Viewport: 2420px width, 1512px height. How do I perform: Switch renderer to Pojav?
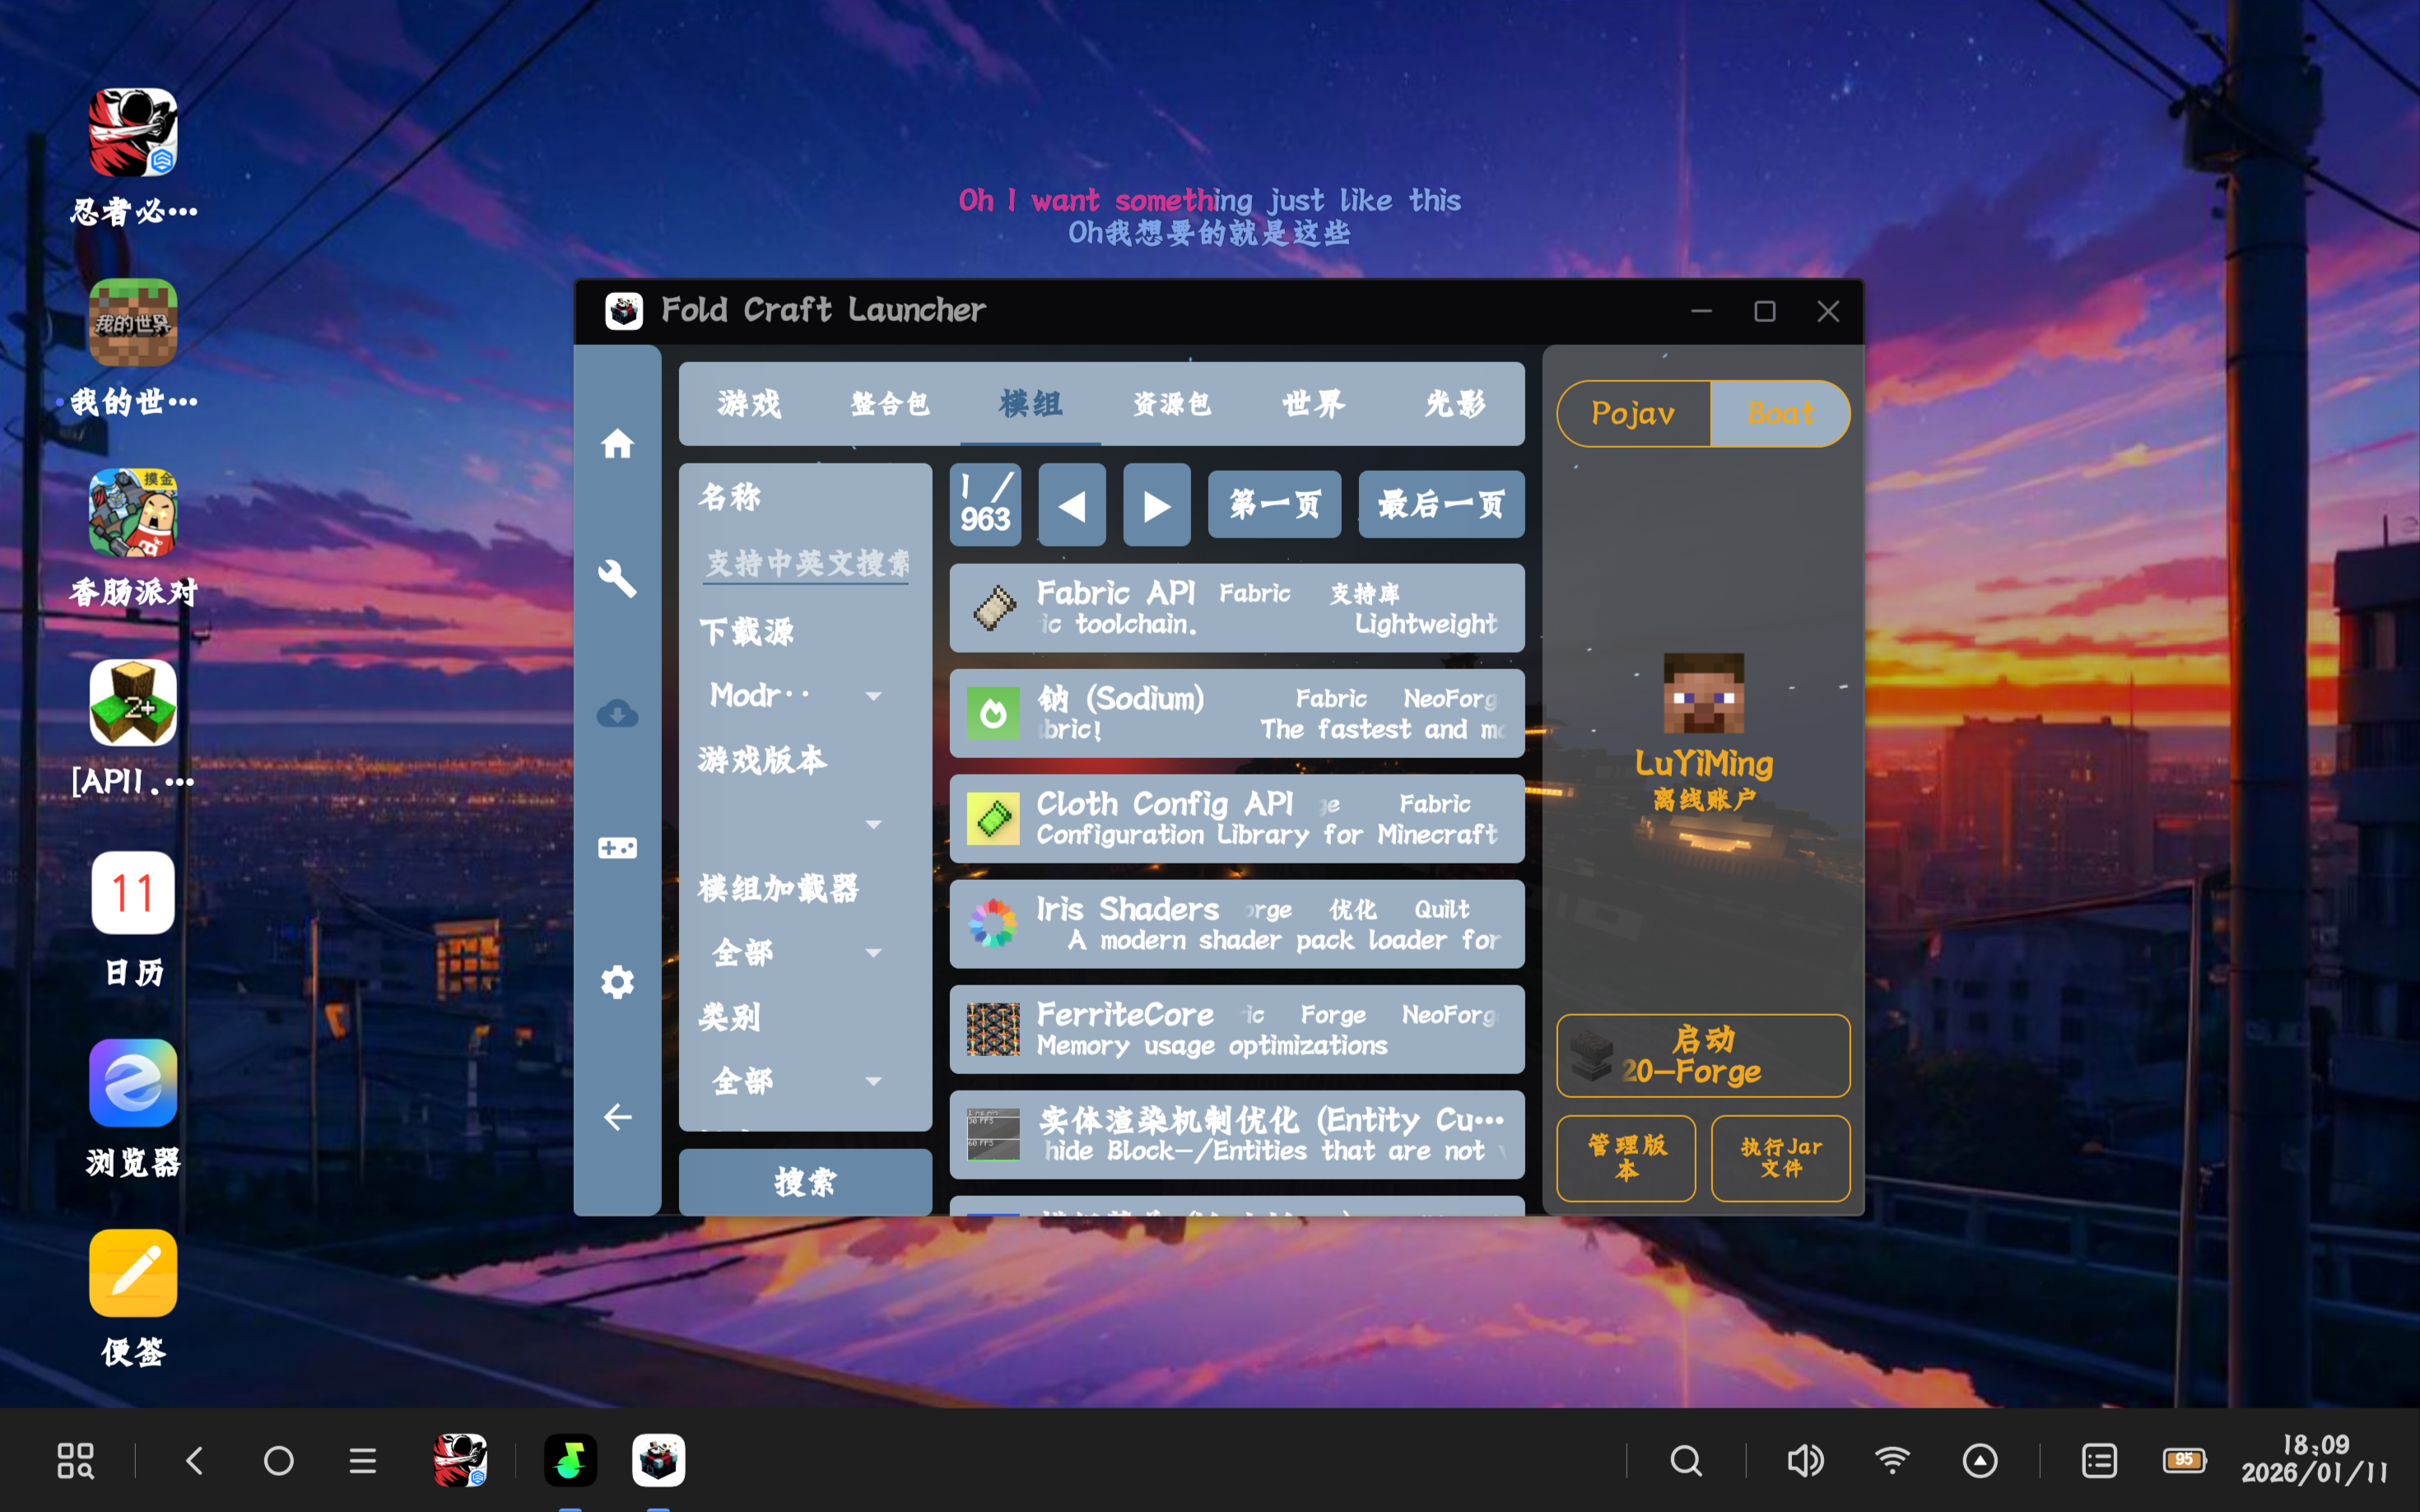[x=1632, y=414]
